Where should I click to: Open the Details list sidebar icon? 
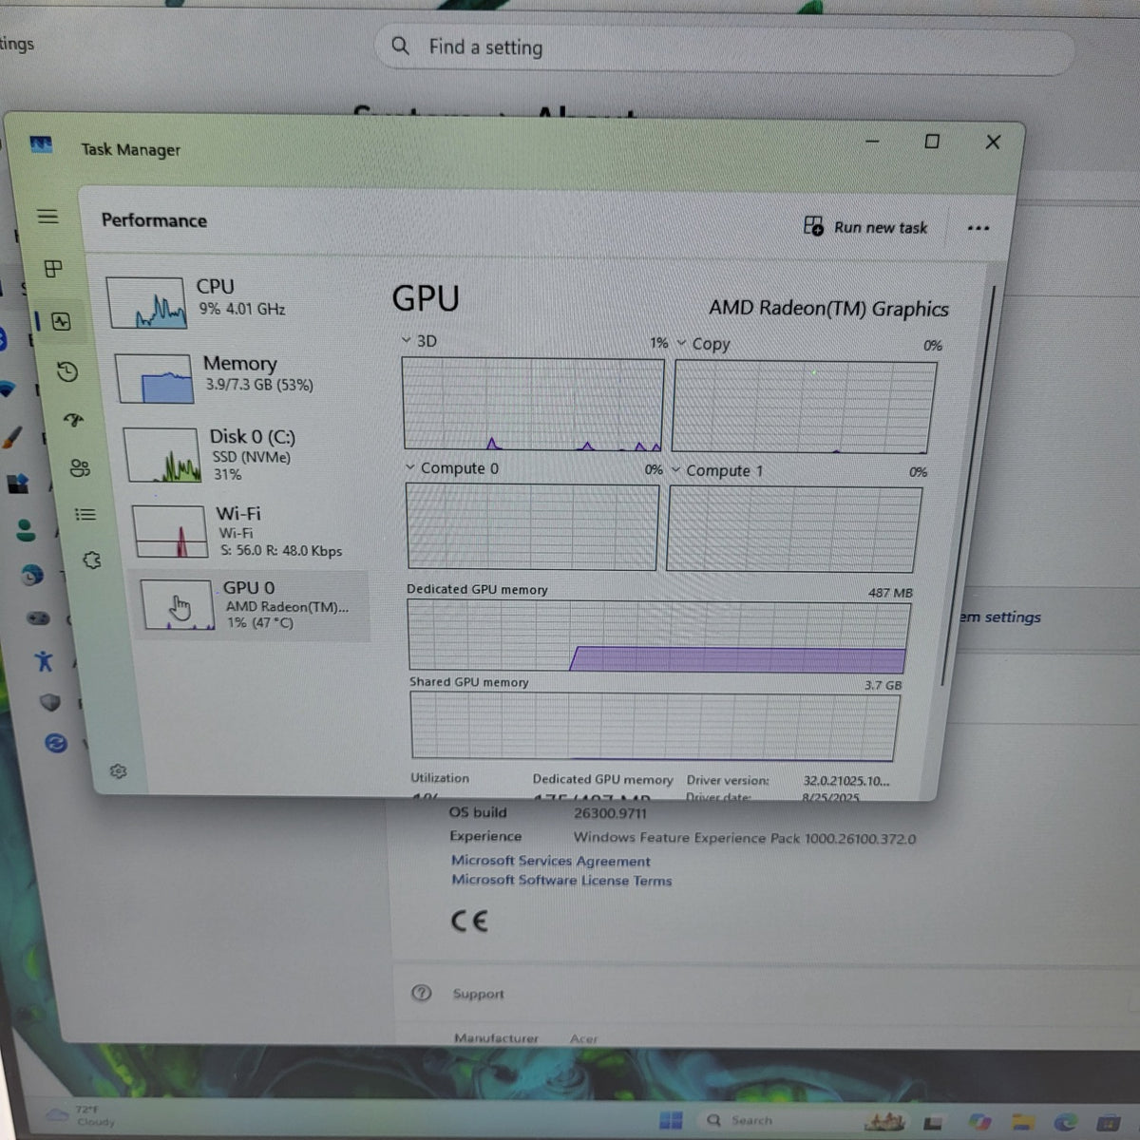pyautogui.click(x=85, y=514)
